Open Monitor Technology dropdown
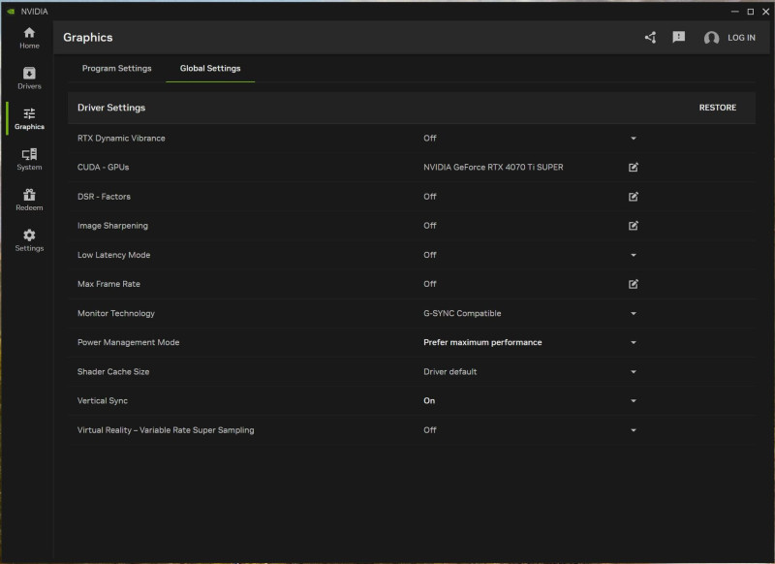The width and height of the screenshot is (775, 564). [x=634, y=313]
